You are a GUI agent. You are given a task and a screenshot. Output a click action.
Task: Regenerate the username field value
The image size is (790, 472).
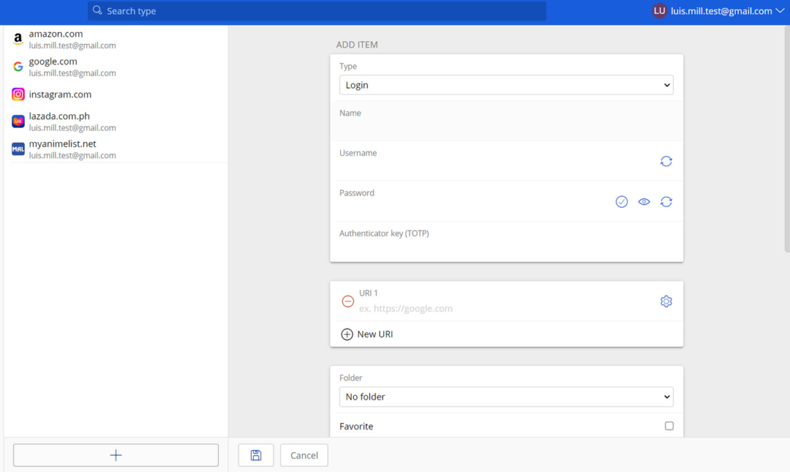666,161
